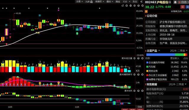Click the red 买 buy button
Screen dimensions: 189x110
point(183,7)
